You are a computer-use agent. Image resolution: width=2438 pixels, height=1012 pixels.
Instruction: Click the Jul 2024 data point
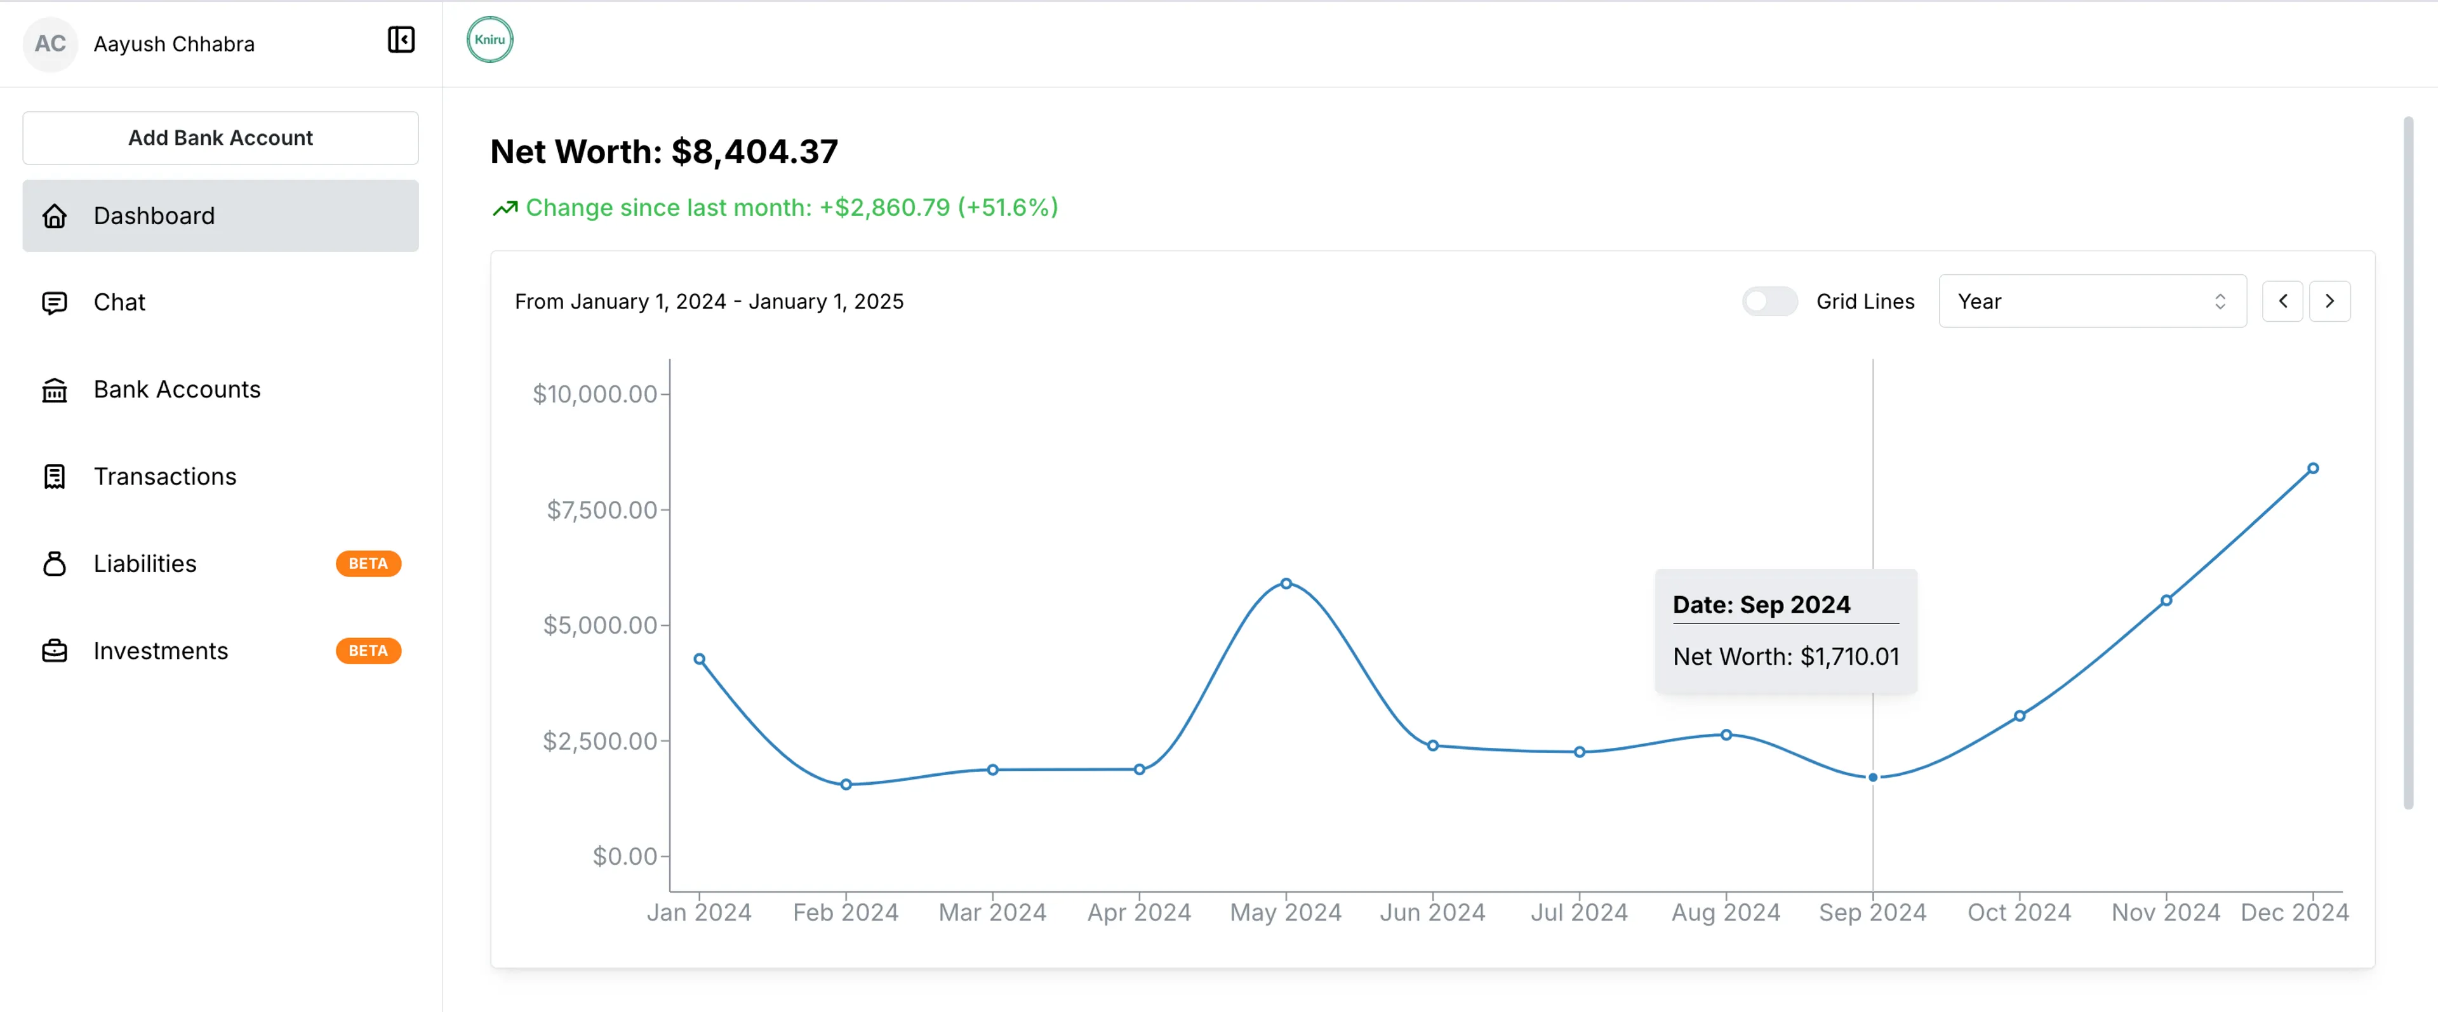[x=1580, y=752]
